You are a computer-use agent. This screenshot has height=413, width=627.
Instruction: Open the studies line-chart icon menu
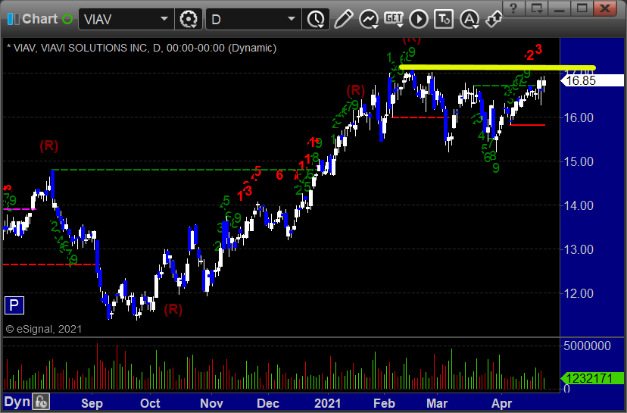pos(369,19)
